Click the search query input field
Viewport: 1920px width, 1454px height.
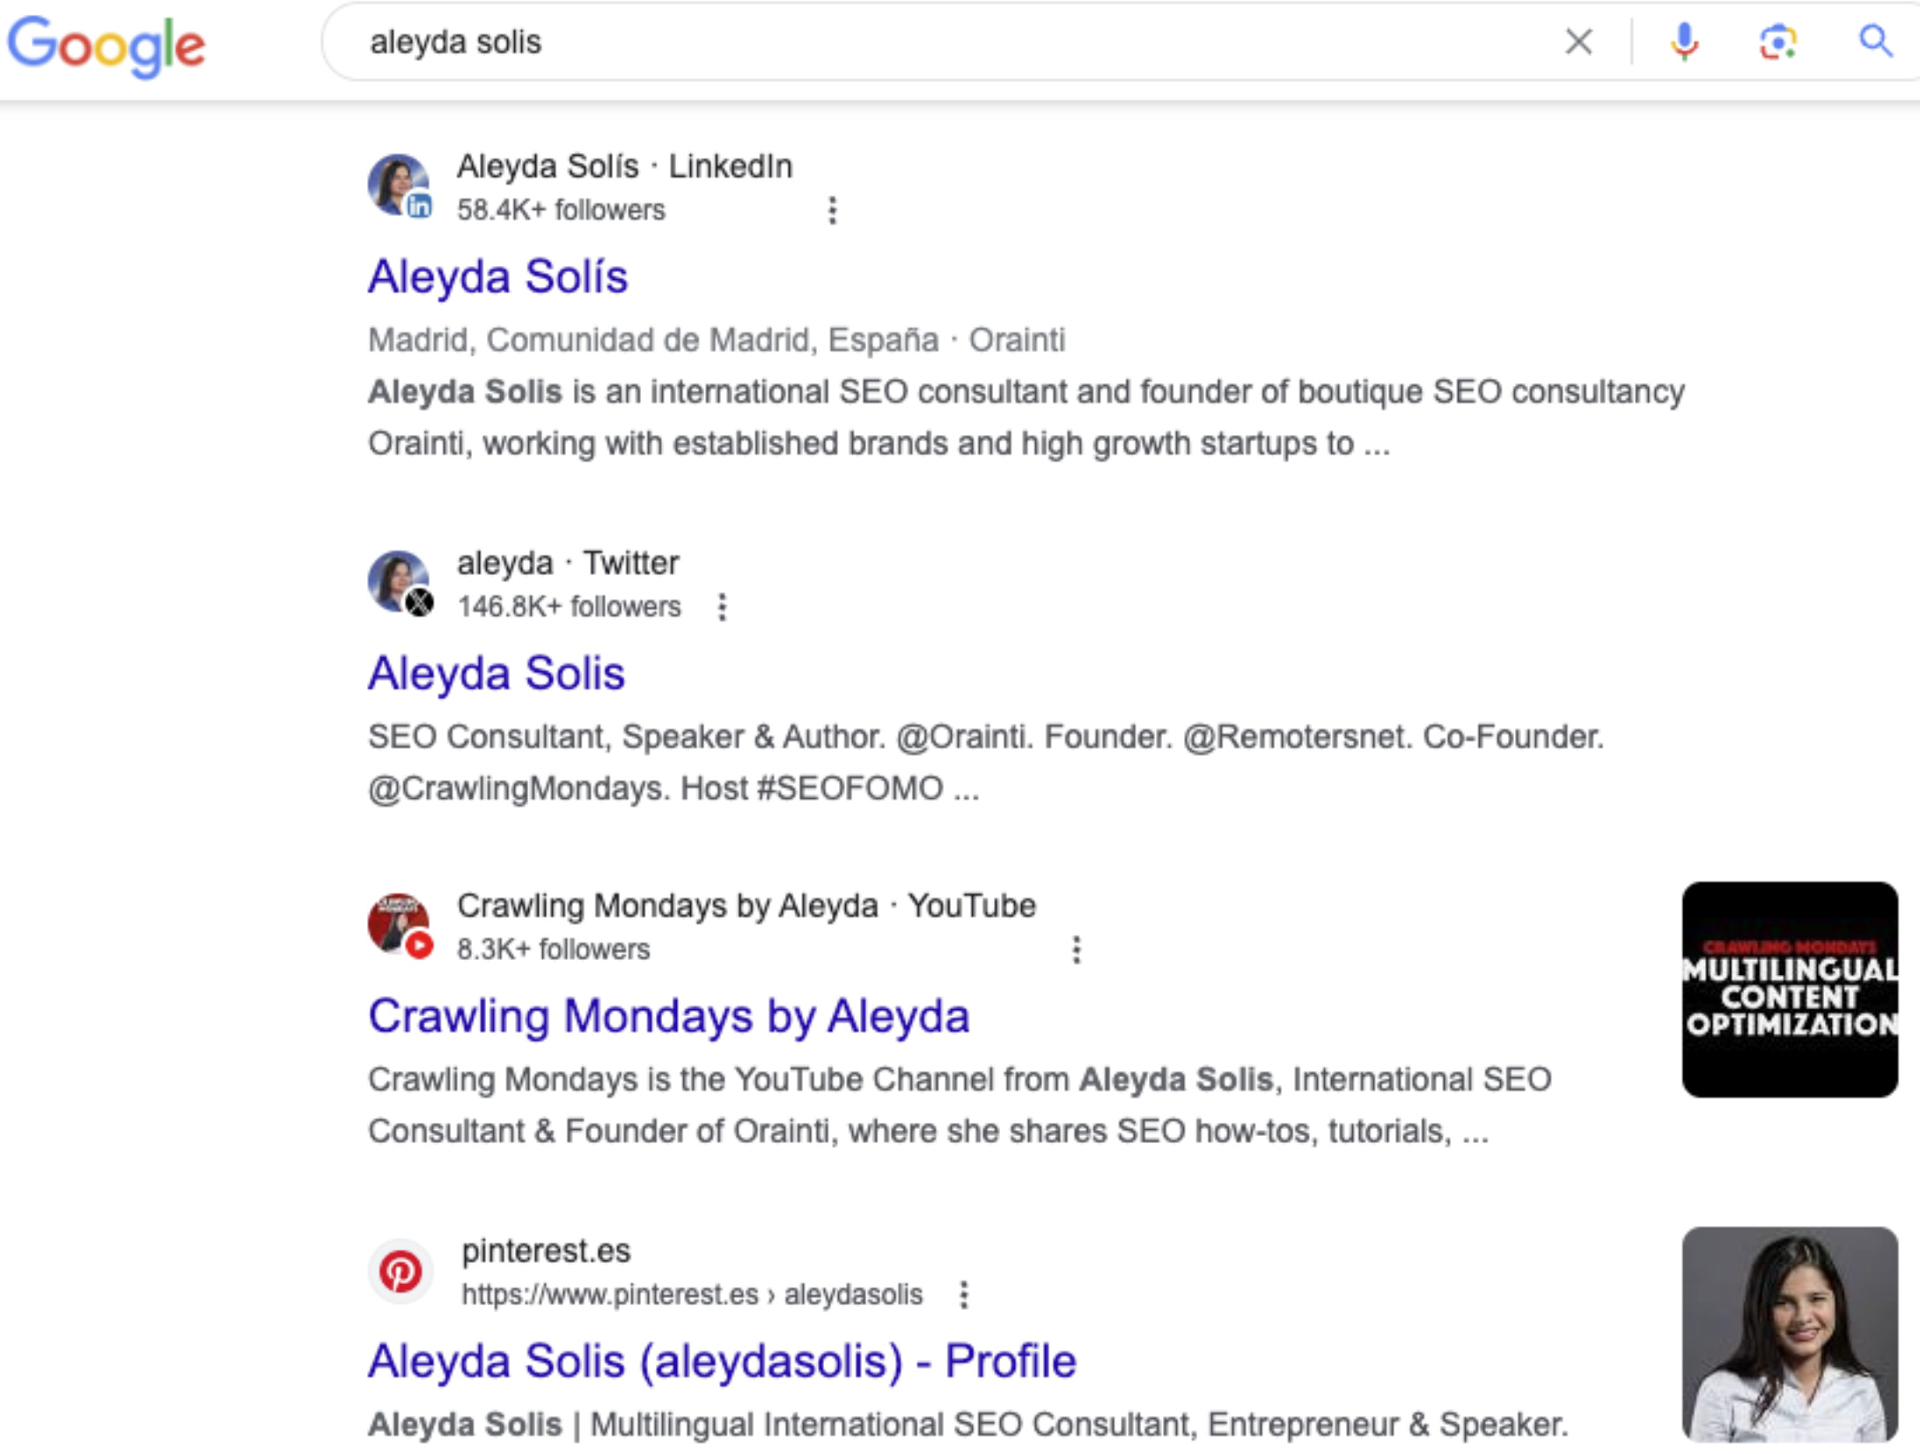click(792, 41)
